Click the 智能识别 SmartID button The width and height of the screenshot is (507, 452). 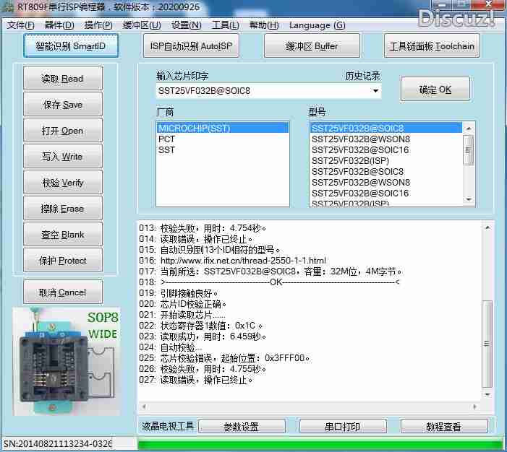click(x=70, y=46)
